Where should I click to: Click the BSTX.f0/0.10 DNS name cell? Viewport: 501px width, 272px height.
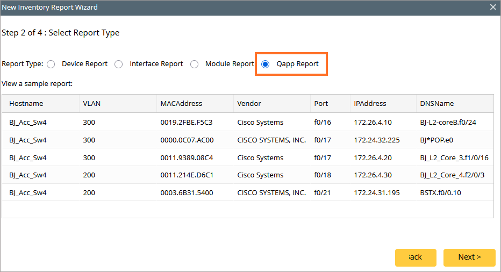[440, 193]
